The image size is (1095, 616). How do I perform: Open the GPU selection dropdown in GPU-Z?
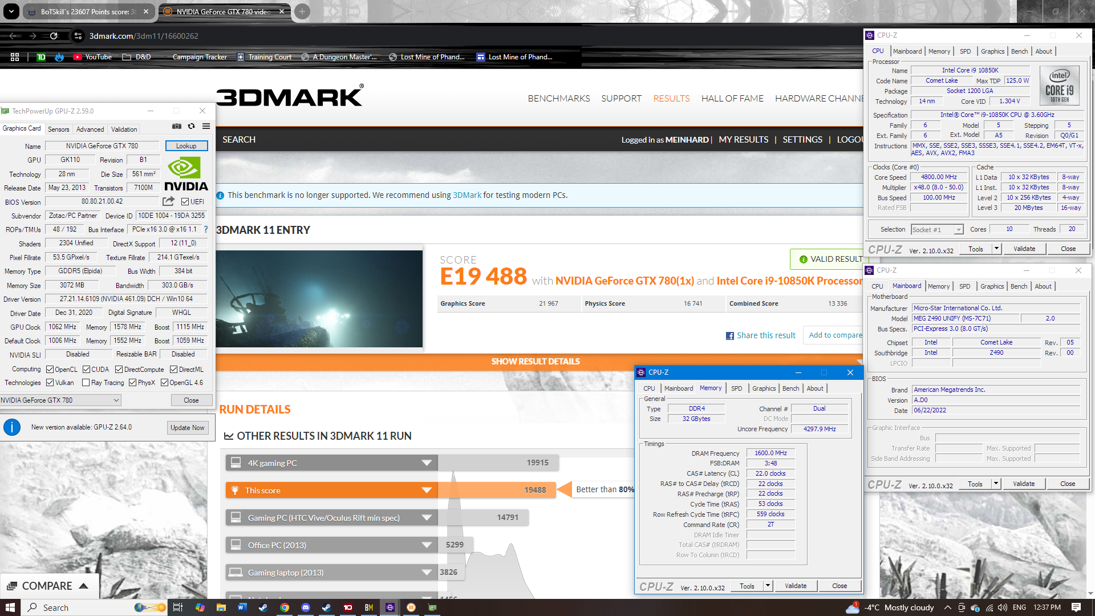click(x=60, y=400)
